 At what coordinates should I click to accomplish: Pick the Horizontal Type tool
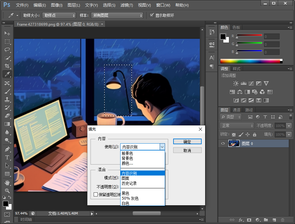pos(7,157)
